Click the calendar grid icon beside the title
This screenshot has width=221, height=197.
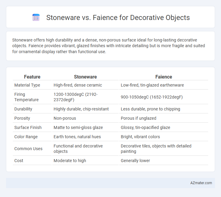(36, 18)
